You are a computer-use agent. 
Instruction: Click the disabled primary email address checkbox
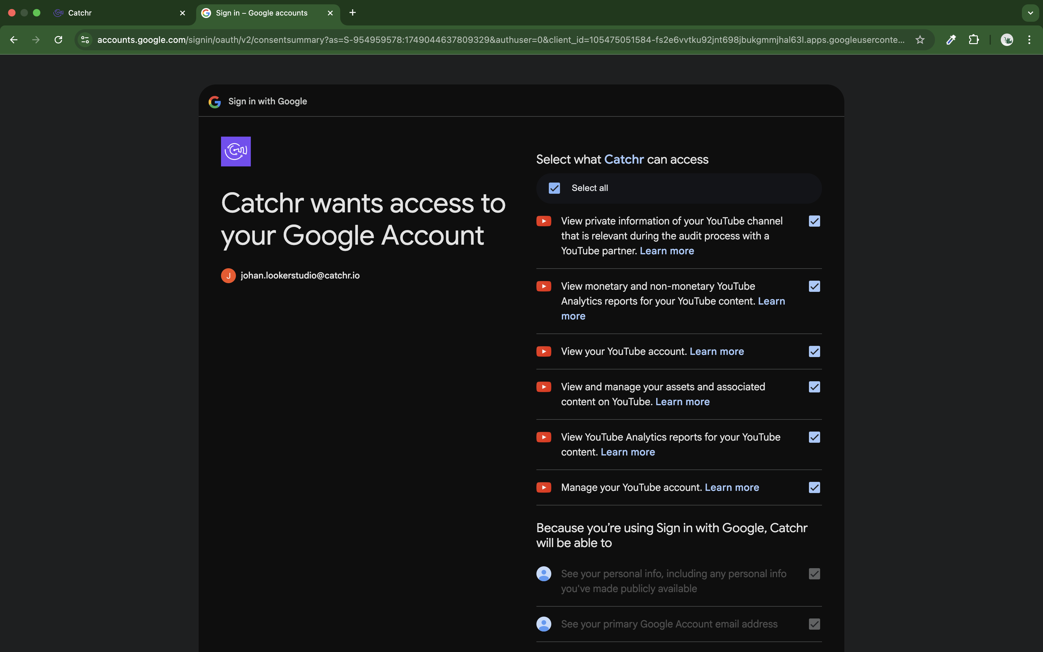[x=815, y=624]
